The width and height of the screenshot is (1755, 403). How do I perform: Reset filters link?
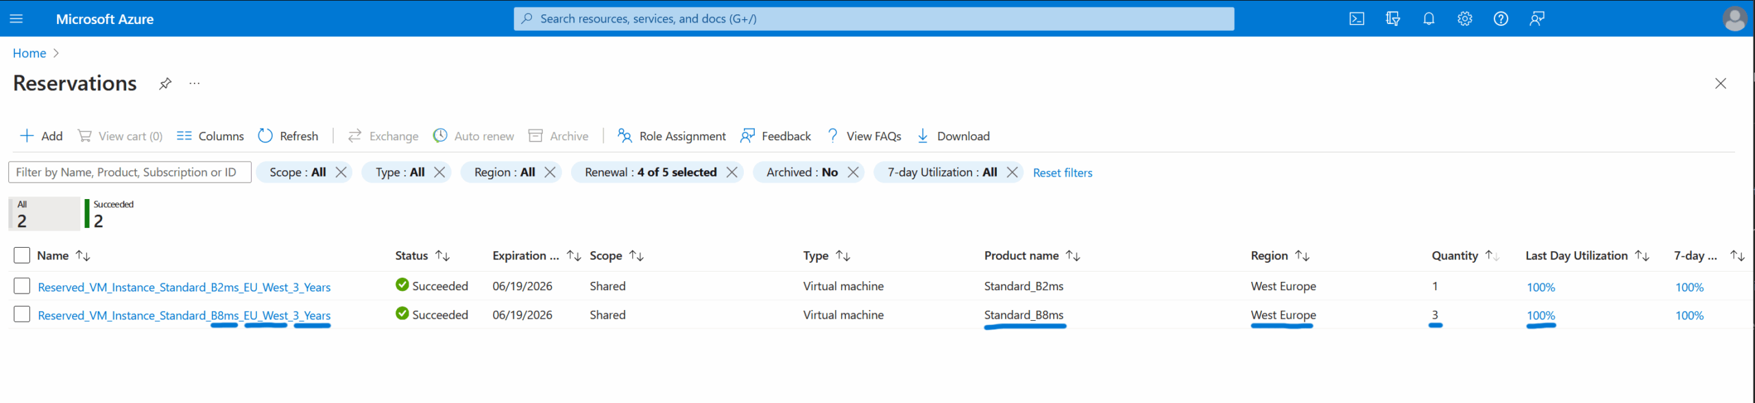pyautogui.click(x=1063, y=173)
